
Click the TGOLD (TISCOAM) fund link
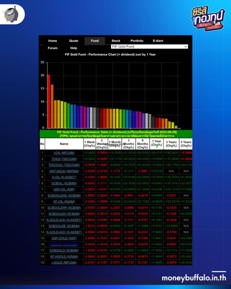[x=64, y=244]
